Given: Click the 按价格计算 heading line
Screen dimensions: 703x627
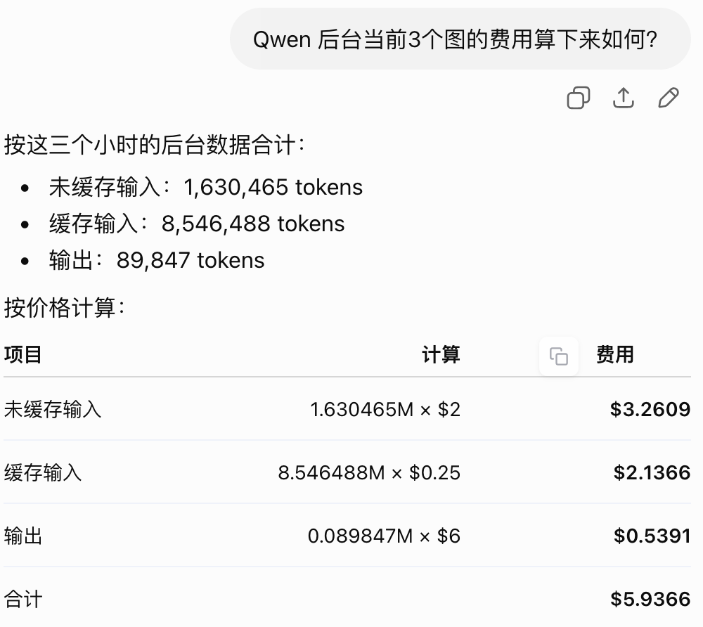Looking at the screenshot, I should point(64,308).
